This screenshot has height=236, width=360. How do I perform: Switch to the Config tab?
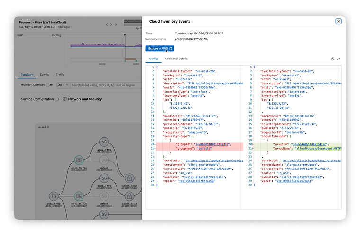(153, 59)
